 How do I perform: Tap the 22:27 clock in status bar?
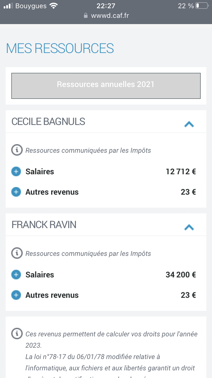(106, 6)
